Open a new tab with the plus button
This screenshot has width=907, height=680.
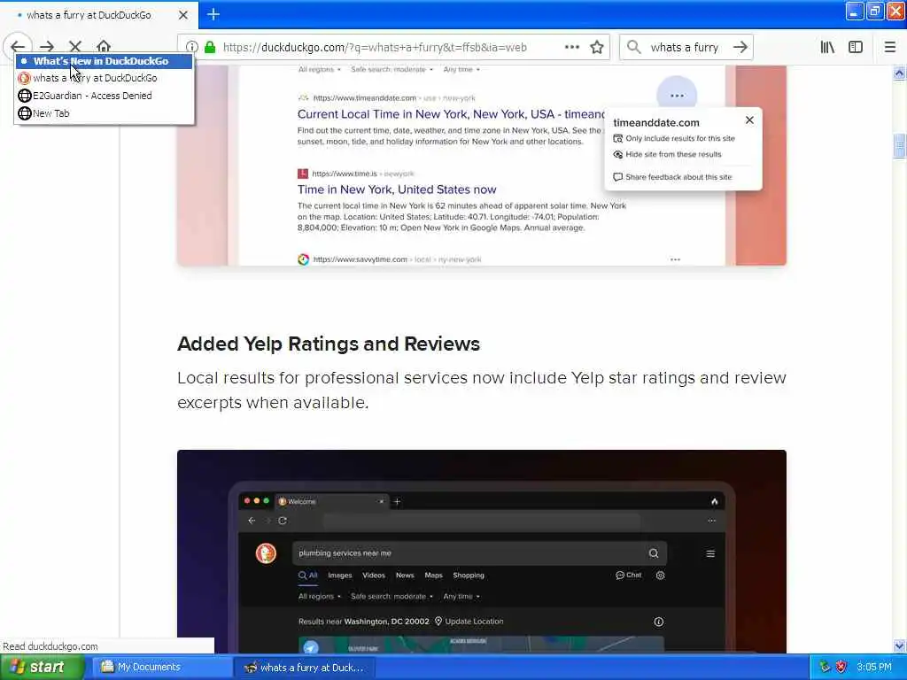tap(213, 14)
